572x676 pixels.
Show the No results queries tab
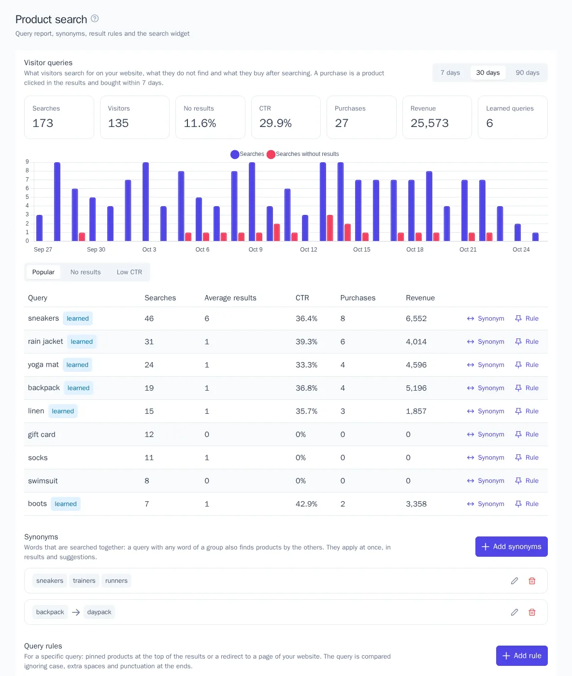86,272
